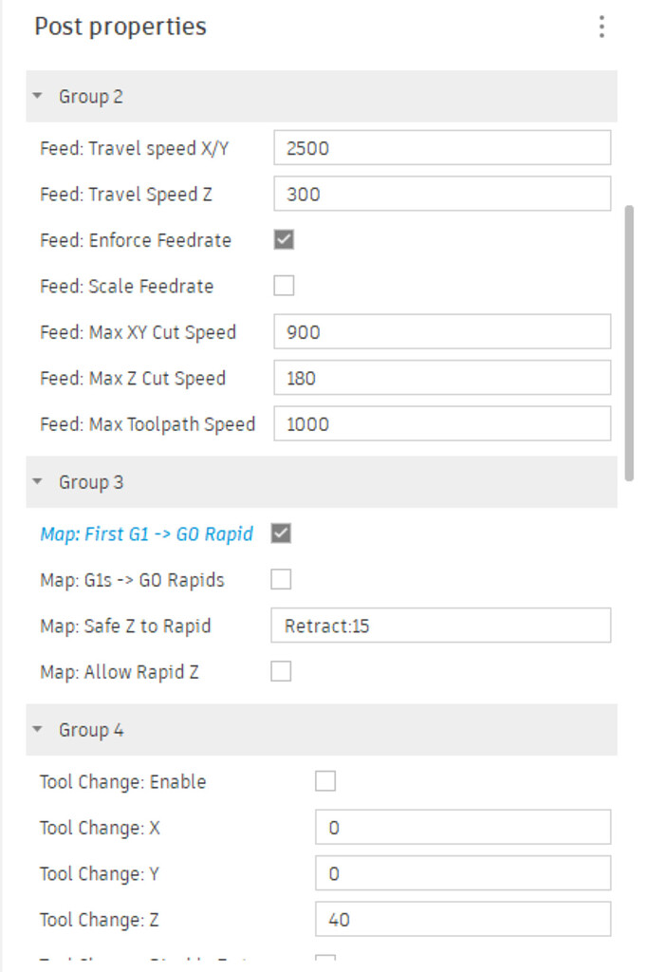This screenshot has width=648, height=972.
Task: Click the Travel speed X/Y input field
Action: tap(442, 148)
